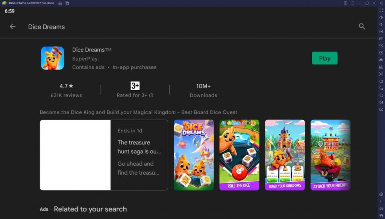Open the Build Your Kingdoms screenshot
Screen dimensions: 385x219
click(x=285, y=155)
